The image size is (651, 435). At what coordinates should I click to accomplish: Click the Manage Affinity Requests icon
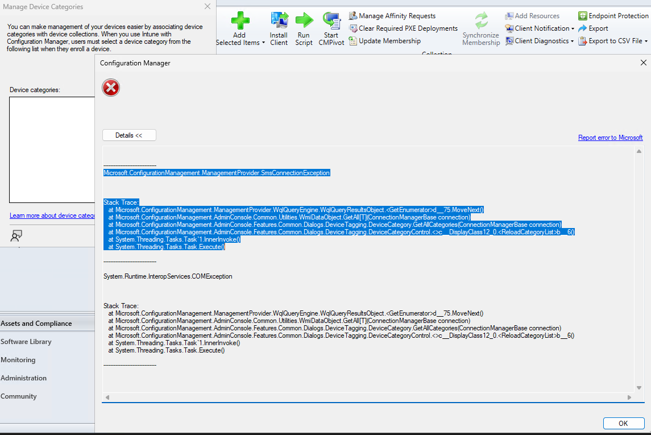click(x=353, y=16)
